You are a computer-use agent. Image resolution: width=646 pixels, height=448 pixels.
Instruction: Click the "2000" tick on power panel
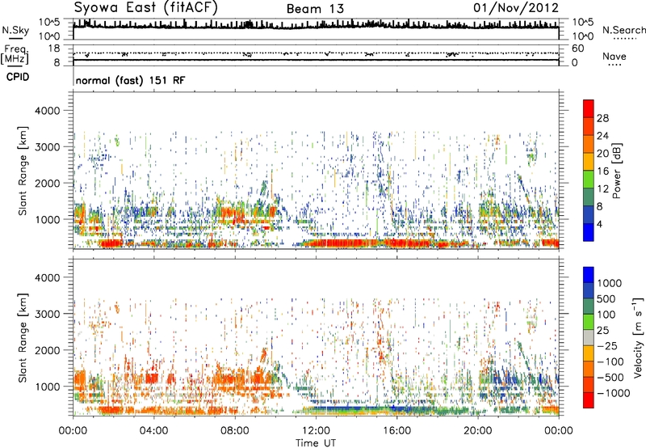[x=48, y=183]
